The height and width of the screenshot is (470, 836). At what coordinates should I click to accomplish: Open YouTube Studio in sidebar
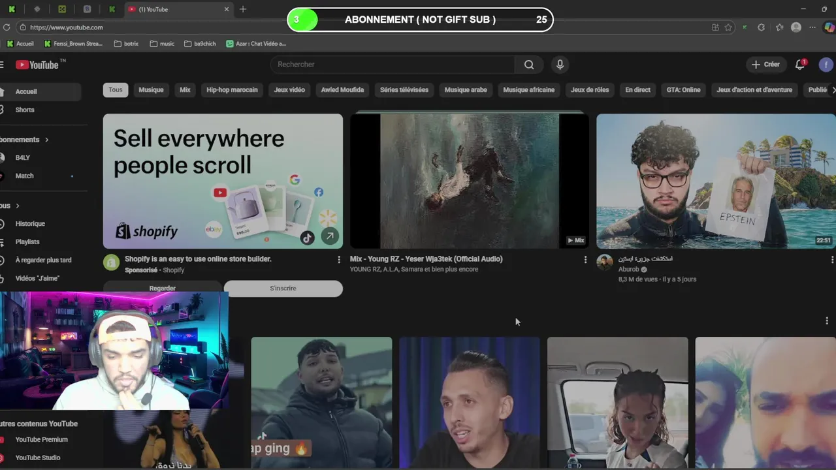click(x=40, y=458)
